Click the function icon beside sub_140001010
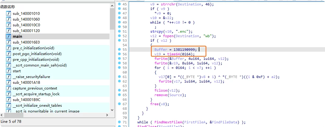This screenshot has width=325, height=127. tap(8, 14)
